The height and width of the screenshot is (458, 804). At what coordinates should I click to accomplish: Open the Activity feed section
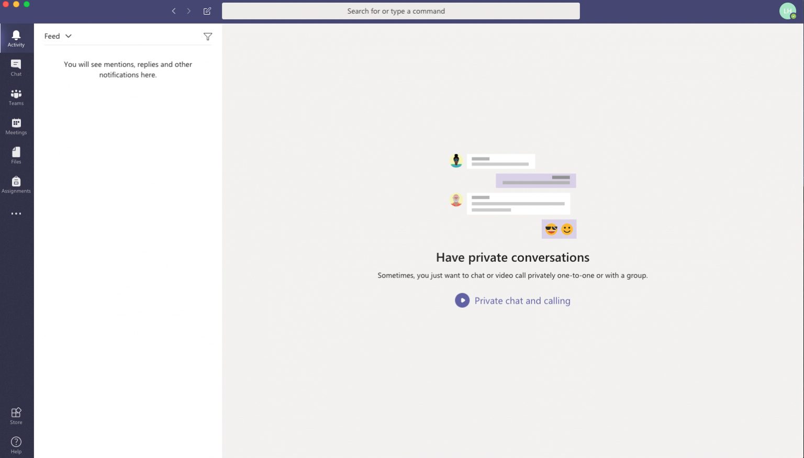coord(16,38)
